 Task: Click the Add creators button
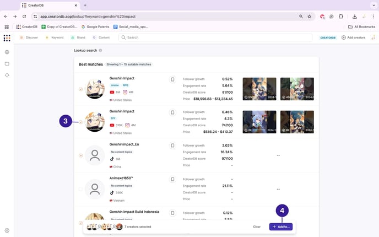353,37
